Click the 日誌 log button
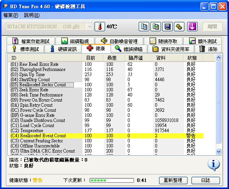 click(x=206, y=180)
